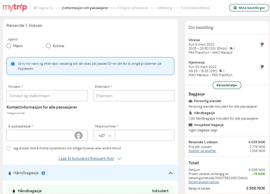This screenshot has height=194, width=270.
Task: Collapse the Håndbagasje section chevron
Action: 170,173
